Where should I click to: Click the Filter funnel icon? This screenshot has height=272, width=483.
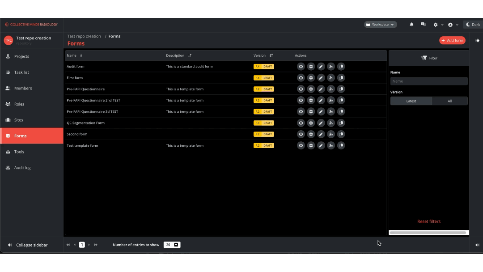(424, 58)
